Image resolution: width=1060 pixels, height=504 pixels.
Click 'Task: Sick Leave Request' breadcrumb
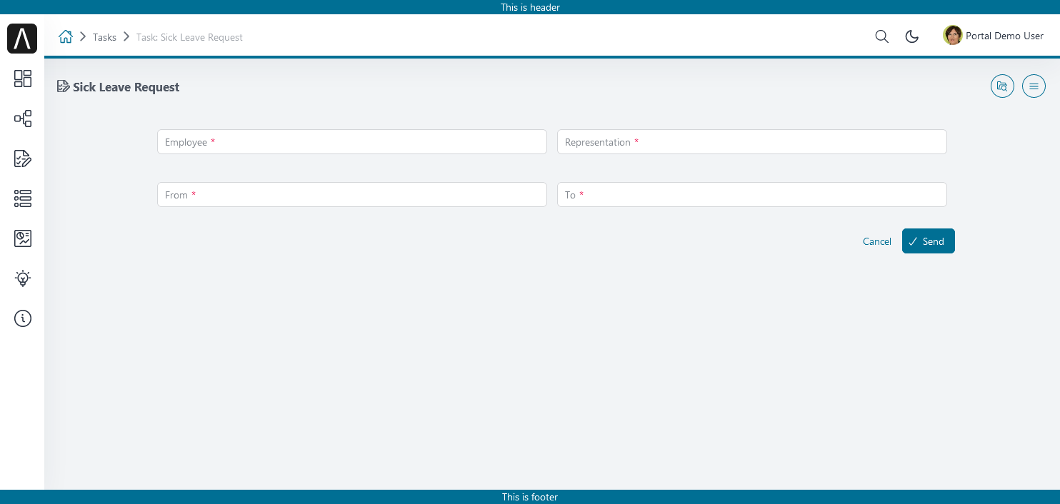click(189, 37)
